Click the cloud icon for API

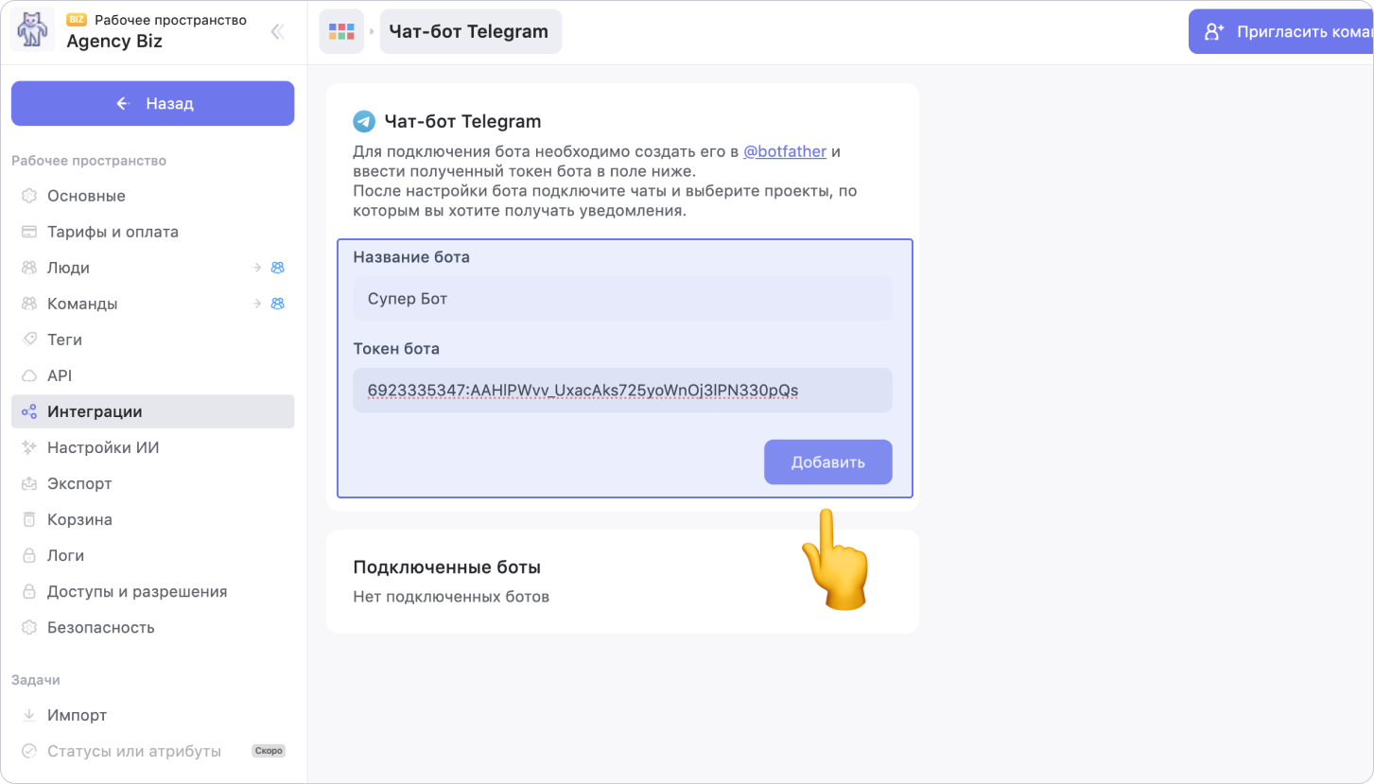pyautogui.click(x=29, y=375)
